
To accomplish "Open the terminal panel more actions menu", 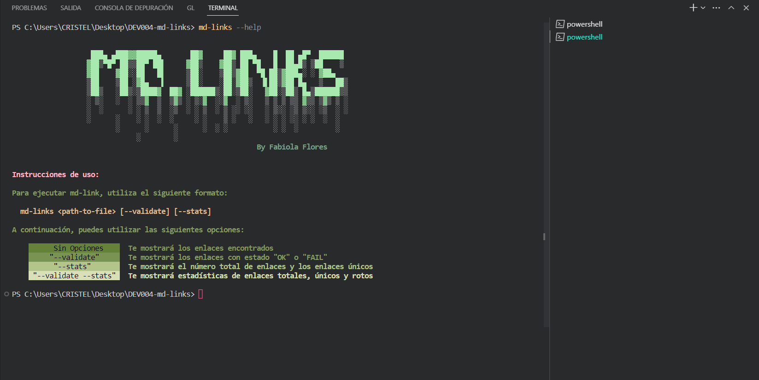I will pos(716,8).
